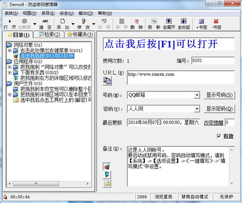Click the copy URL icon below URL label

click(107, 81)
